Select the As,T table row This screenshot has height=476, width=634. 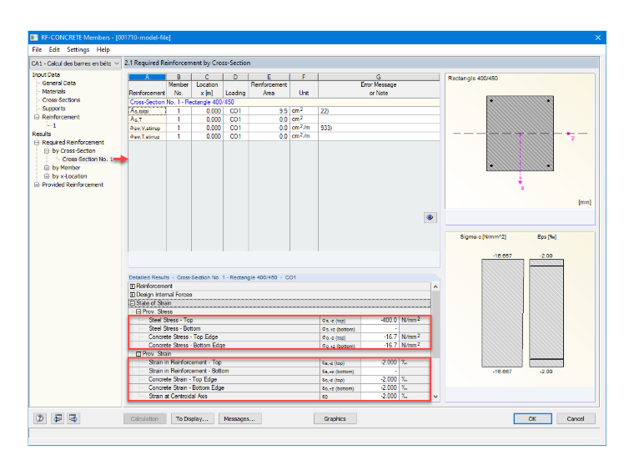284,119
